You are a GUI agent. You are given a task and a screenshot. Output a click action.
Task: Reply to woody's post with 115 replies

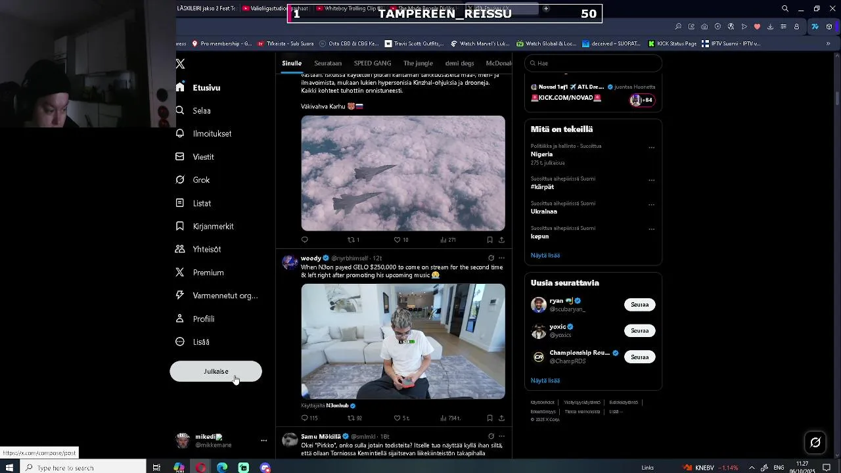pyautogui.click(x=309, y=418)
